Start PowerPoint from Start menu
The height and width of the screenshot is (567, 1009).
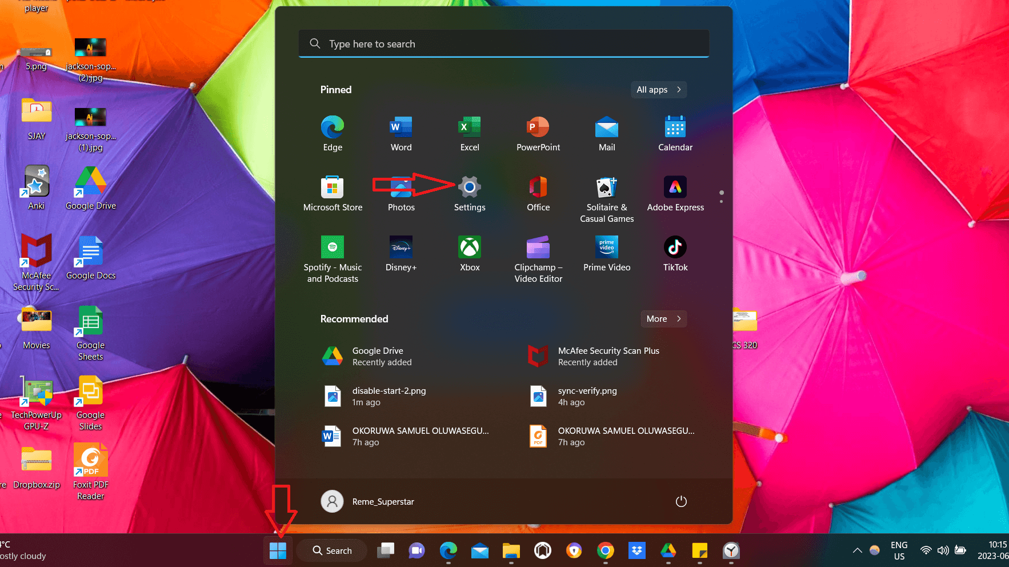tap(538, 133)
